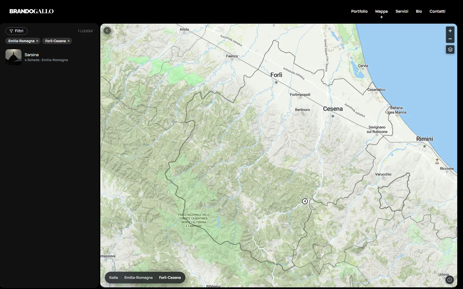The width and height of the screenshot is (463, 289).
Task: Click the Forlì city label on map
Action: tap(276, 75)
